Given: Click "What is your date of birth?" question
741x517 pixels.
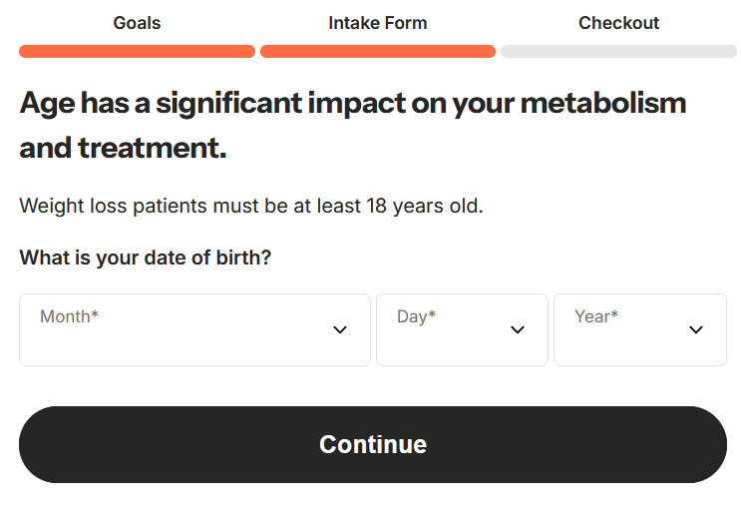Looking at the screenshot, I should (146, 258).
